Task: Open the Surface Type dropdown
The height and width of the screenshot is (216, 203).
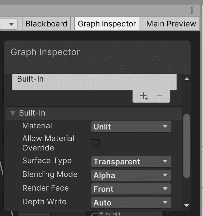Action: pyautogui.click(x=131, y=162)
